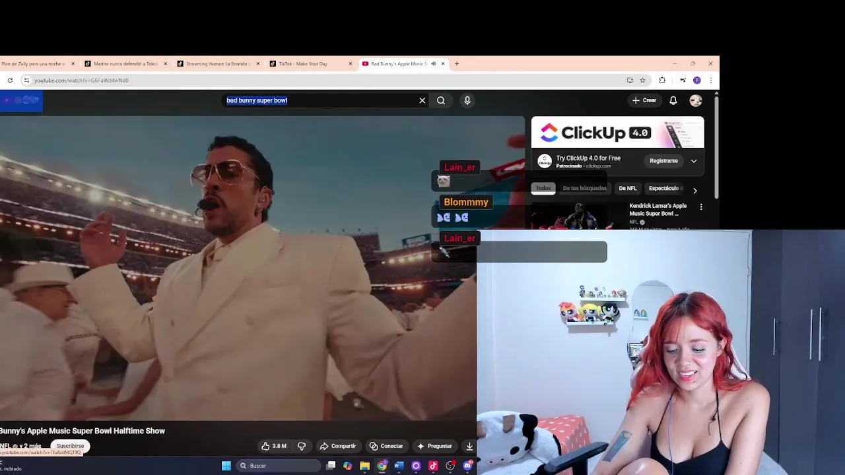This screenshot has height=475, width=845.
Task: Start voice search with microphone icon
Action: 467,100
